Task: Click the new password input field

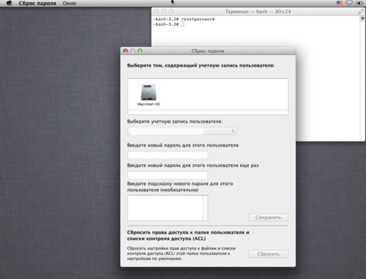Action: click(x=168, y=155)
